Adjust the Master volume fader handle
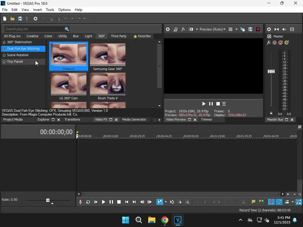This screenshot has width=303, height=227. pyautogui.click(x=271, y=72)
